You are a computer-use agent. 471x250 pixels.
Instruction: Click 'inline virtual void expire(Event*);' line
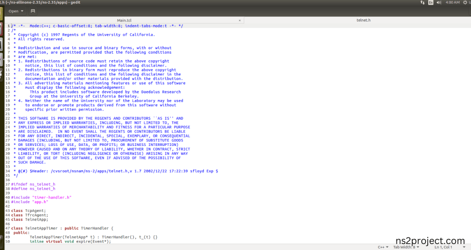pos(70,241)
